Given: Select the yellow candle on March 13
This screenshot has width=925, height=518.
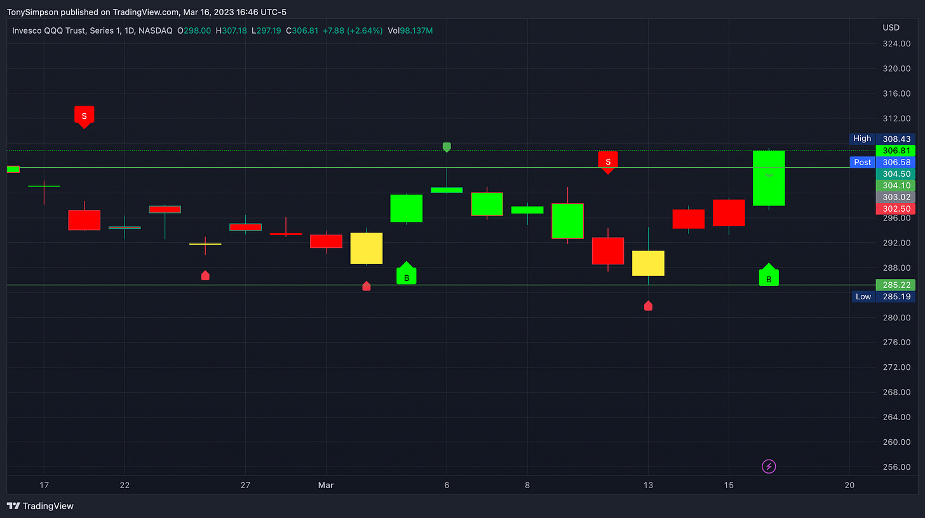Looking at the screenshot, I should pyautogui.click(x=648, y=263).
